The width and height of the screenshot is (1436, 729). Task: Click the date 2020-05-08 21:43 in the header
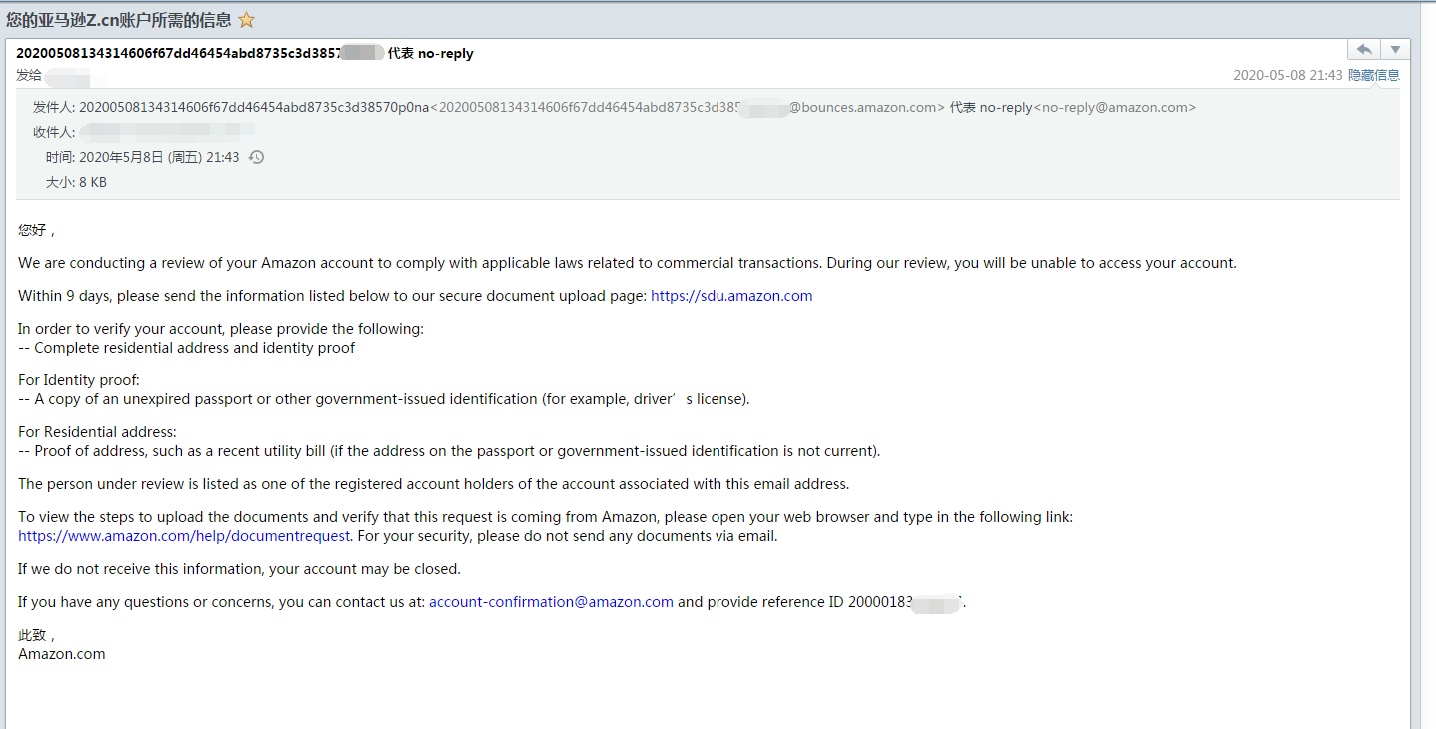1288,75
